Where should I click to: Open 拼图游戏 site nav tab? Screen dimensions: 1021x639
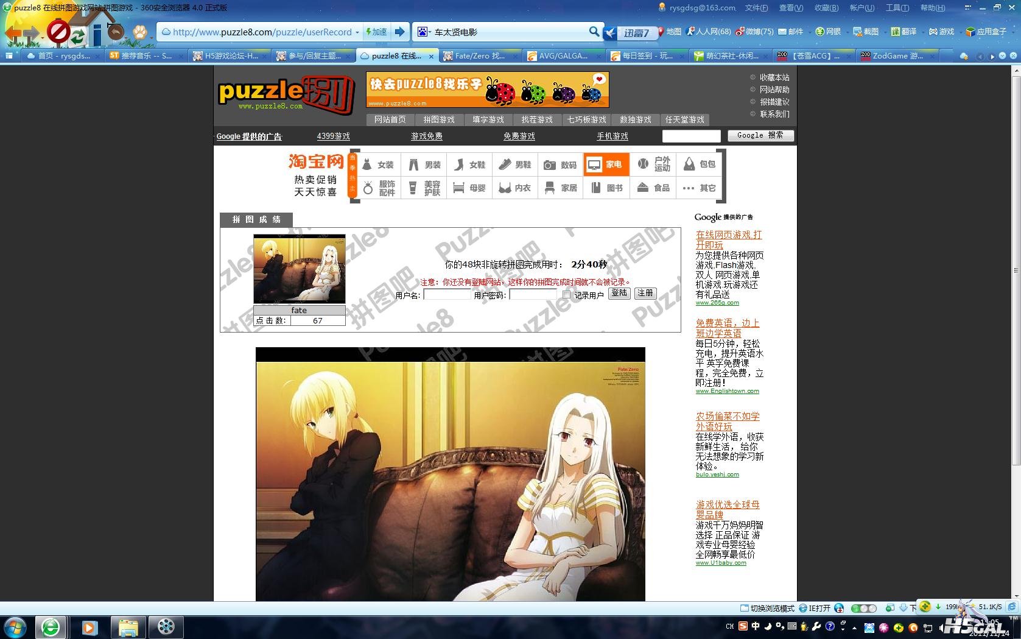439,119
